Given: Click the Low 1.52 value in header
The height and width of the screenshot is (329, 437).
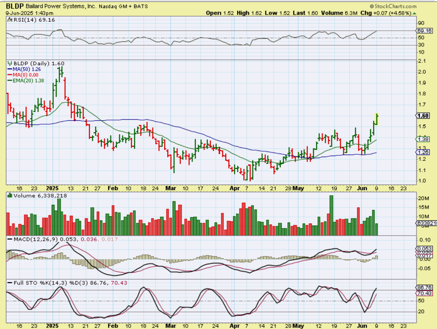Looking at the screenshot, I should [277, 13].
